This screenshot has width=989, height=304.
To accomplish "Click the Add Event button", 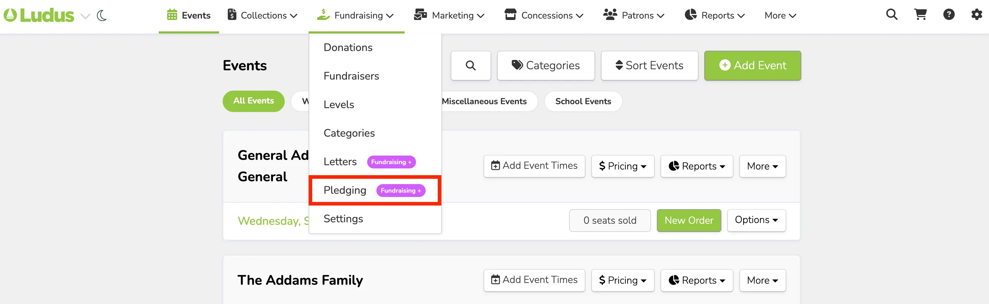I will [752, 66].
